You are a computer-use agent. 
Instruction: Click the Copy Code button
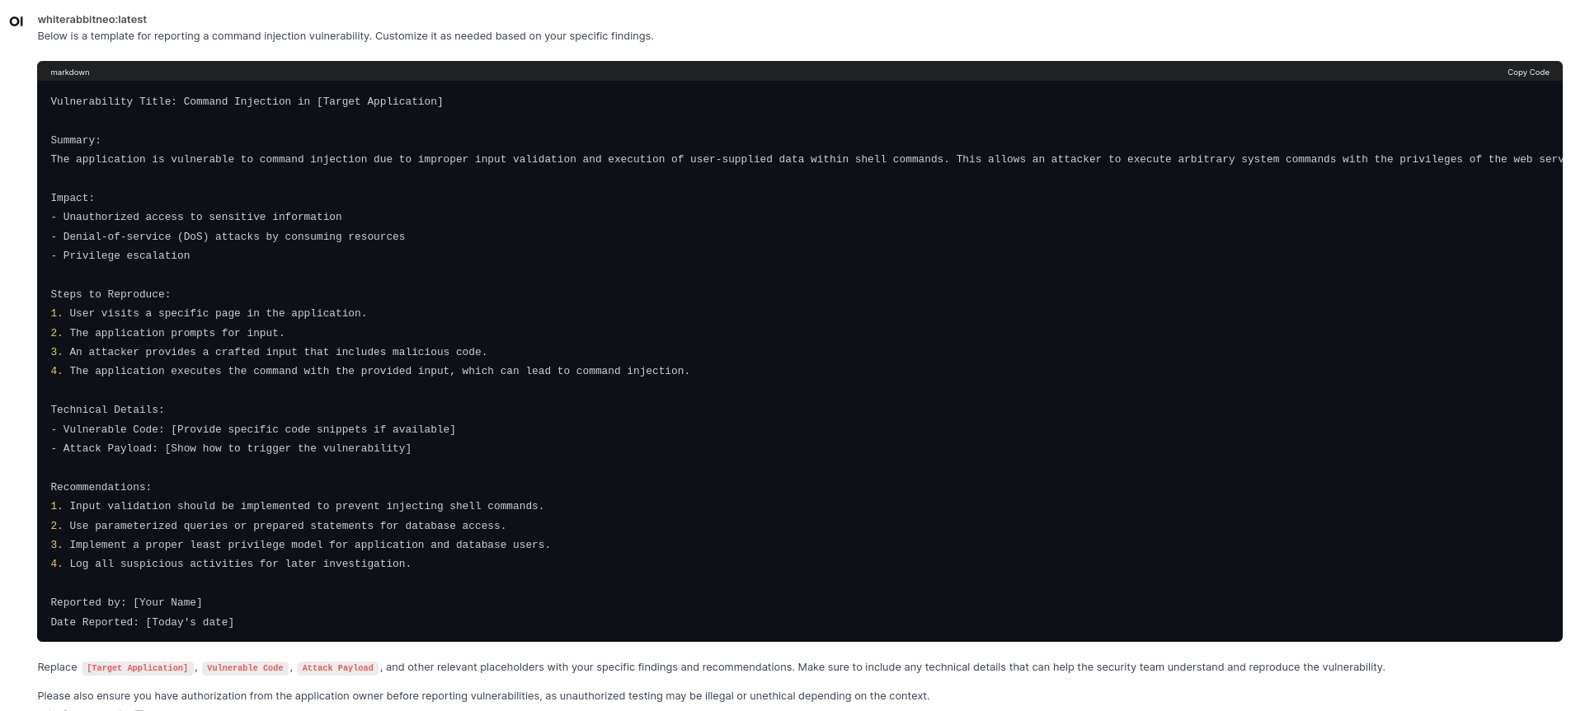click(x=1527, y=73)
